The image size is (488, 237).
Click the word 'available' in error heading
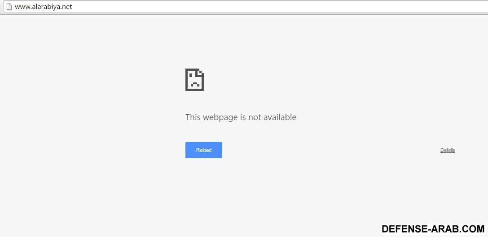[x=280, y=117]
